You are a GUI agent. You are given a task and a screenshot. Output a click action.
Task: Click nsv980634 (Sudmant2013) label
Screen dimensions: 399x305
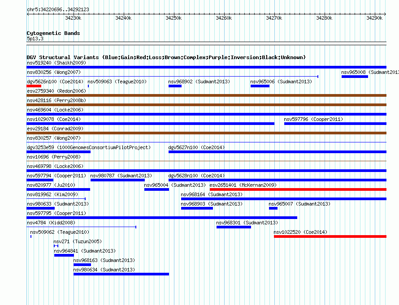(x=104, y=270)
